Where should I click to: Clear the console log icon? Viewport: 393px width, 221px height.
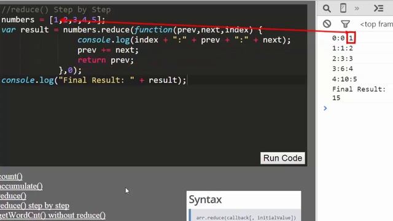pos(327,24)
